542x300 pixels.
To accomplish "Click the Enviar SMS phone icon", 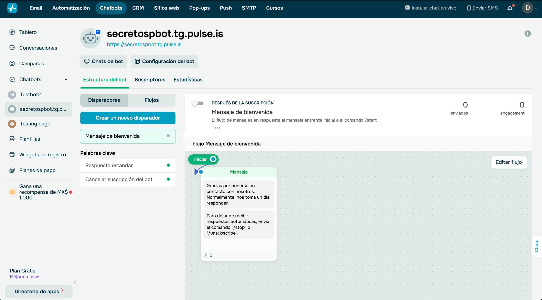I will [469, 8].
